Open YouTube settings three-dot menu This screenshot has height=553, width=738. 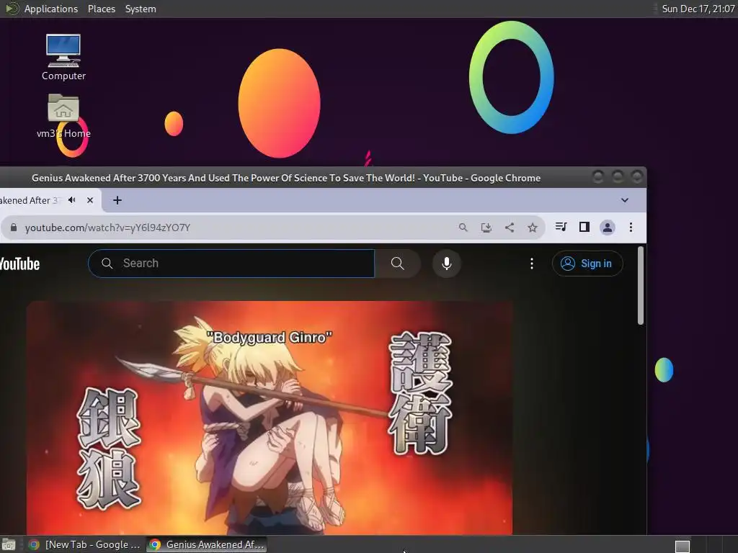tap(532, 264)
